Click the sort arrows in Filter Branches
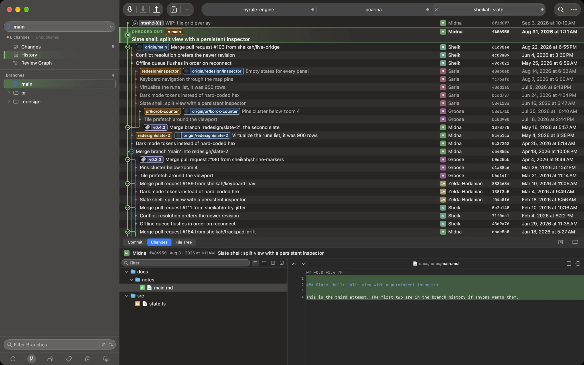 point(111,344)
